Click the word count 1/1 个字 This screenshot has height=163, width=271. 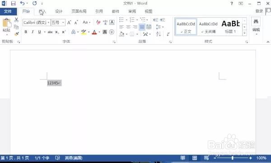42,158
